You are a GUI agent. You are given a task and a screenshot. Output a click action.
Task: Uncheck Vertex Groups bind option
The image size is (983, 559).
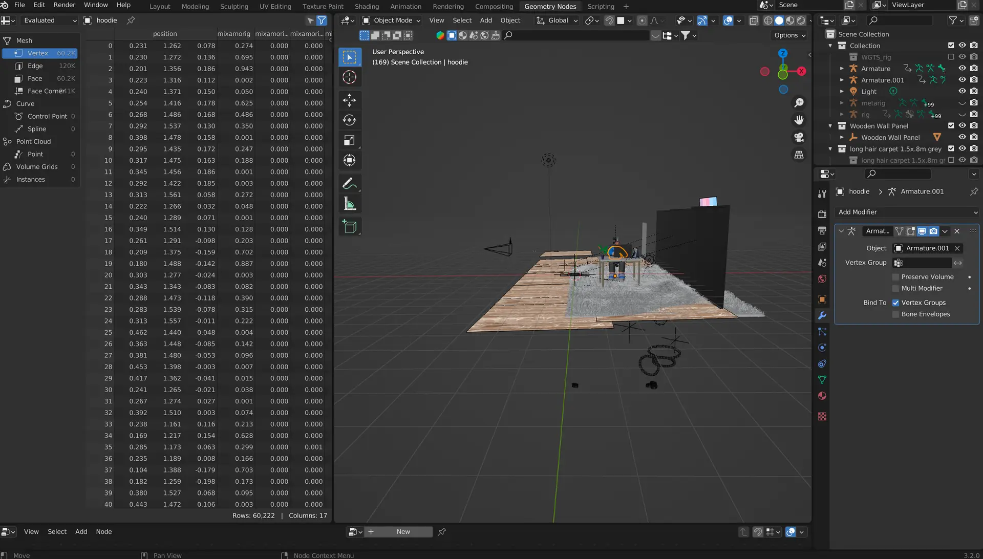(895, 303)
